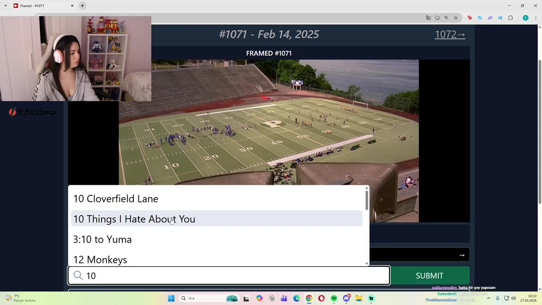Click the movie search field containing 10
Screen dimensions: 542x305
[x=229, y=276]
